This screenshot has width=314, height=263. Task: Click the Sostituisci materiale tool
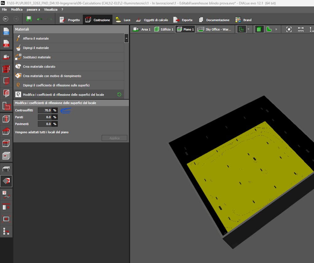pyautogui.click(x=36, y=57)
